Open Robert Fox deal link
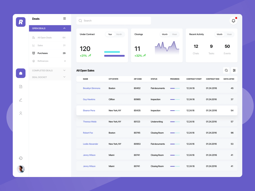Image resolution: width=255 pixels, height=191 pixels. coord(88,133)
